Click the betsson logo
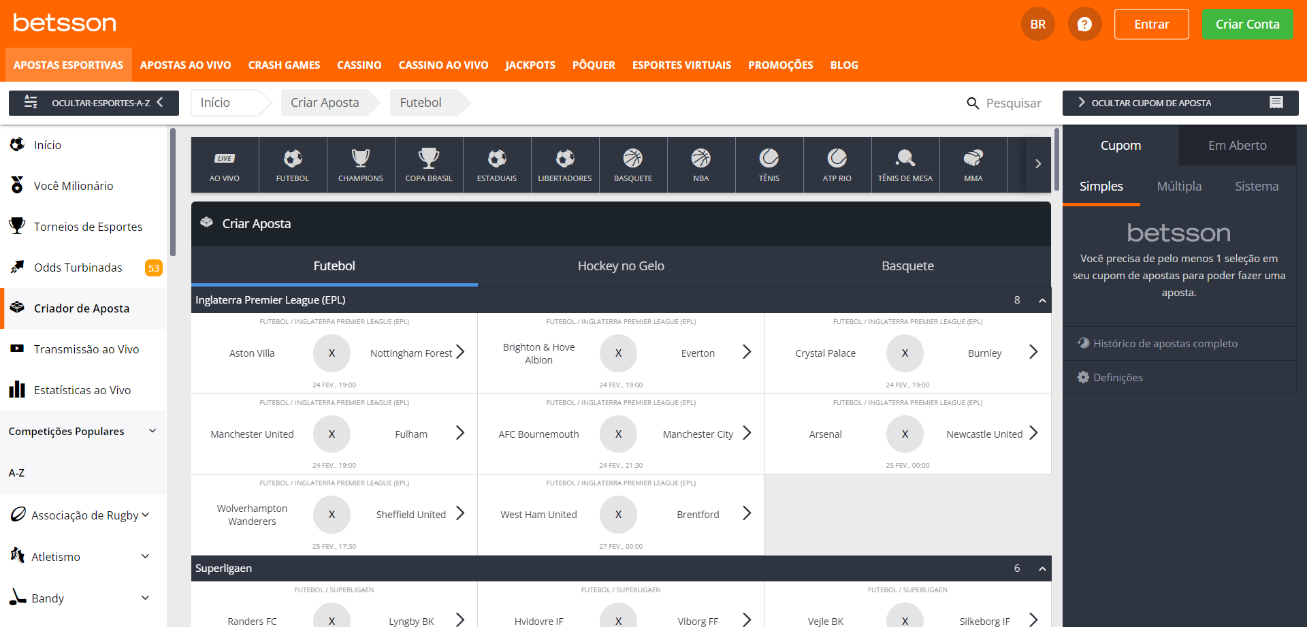The width and height of the screenshot is (1307, 627). pos(65,22)
